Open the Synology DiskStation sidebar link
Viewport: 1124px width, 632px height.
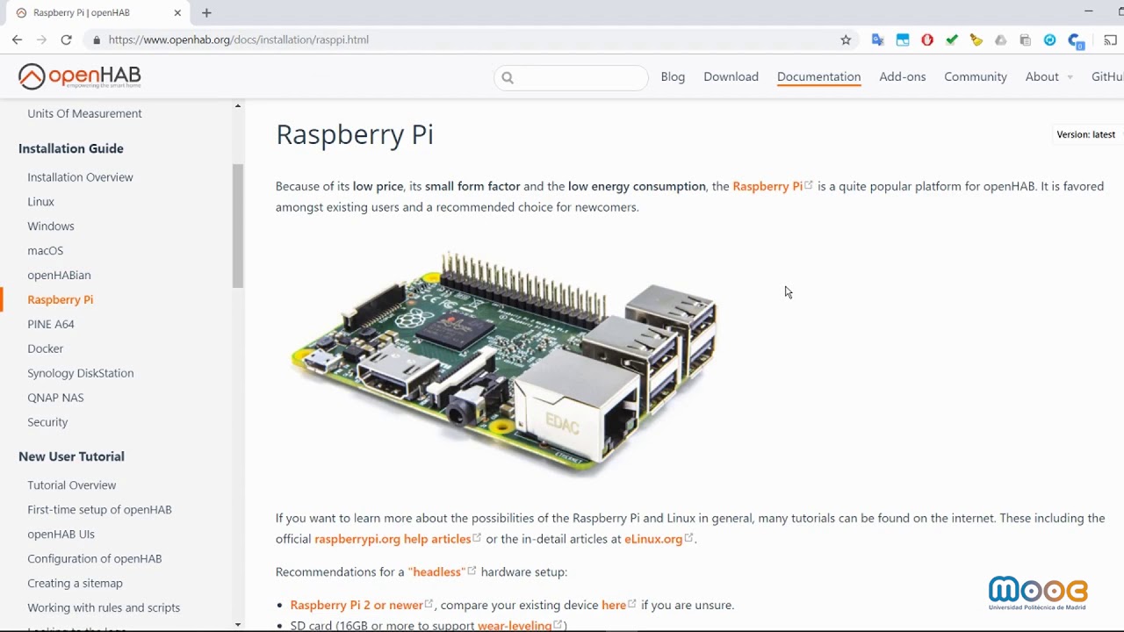point(81,373)
